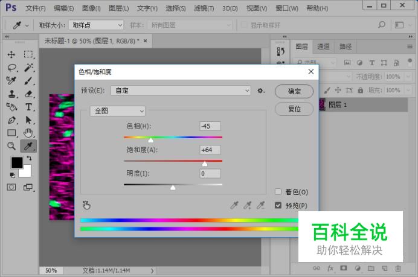Viewport: 418px width, 277px height.
Task: Select the Magic Wand tool
Action: 28,68
